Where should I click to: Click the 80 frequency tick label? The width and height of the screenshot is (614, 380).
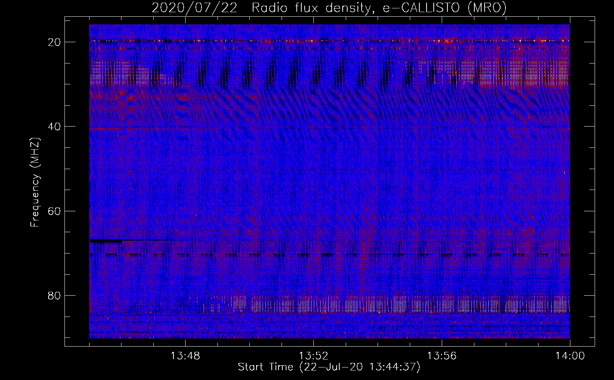pos(55,295)
